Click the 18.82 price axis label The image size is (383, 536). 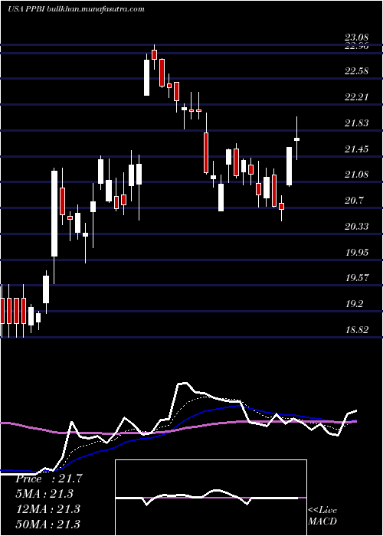pyautogui.click(x=357, y=330)
